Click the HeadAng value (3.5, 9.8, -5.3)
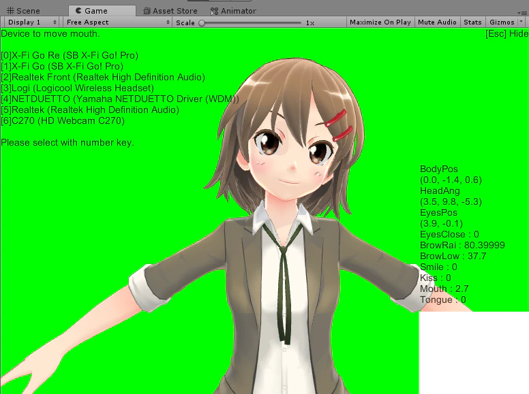529x394 pixels. point(451,201)
